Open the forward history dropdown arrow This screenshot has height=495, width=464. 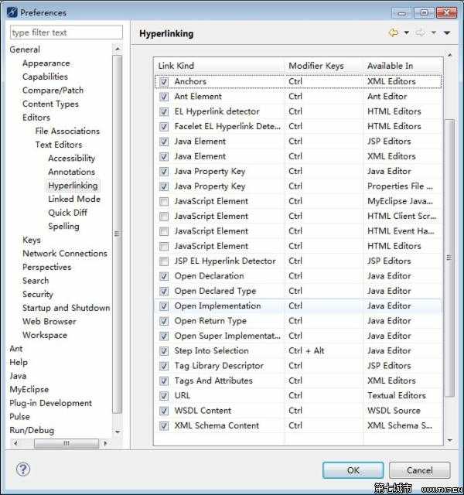pos(434,32)
